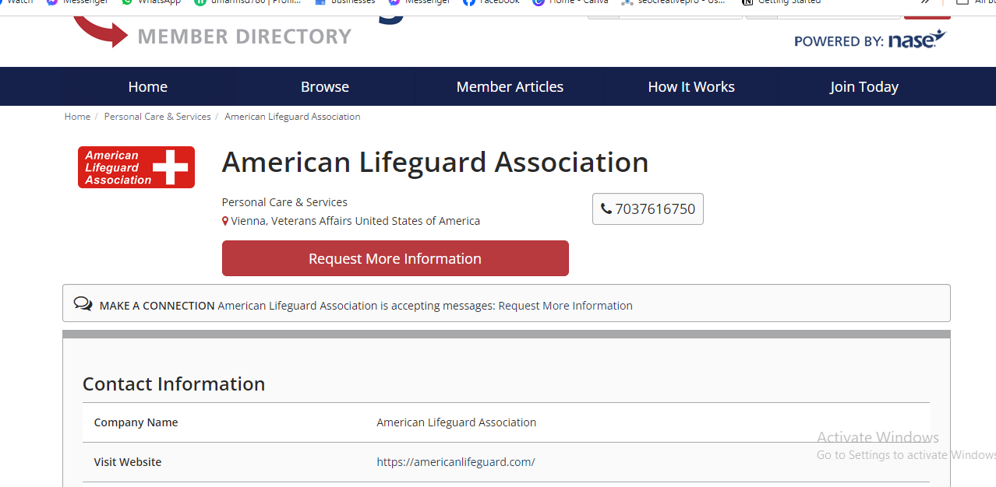Viewport: 996px width, 487px height.
Task: Open the WhatsApp bookmark
Action: (151, 2)
